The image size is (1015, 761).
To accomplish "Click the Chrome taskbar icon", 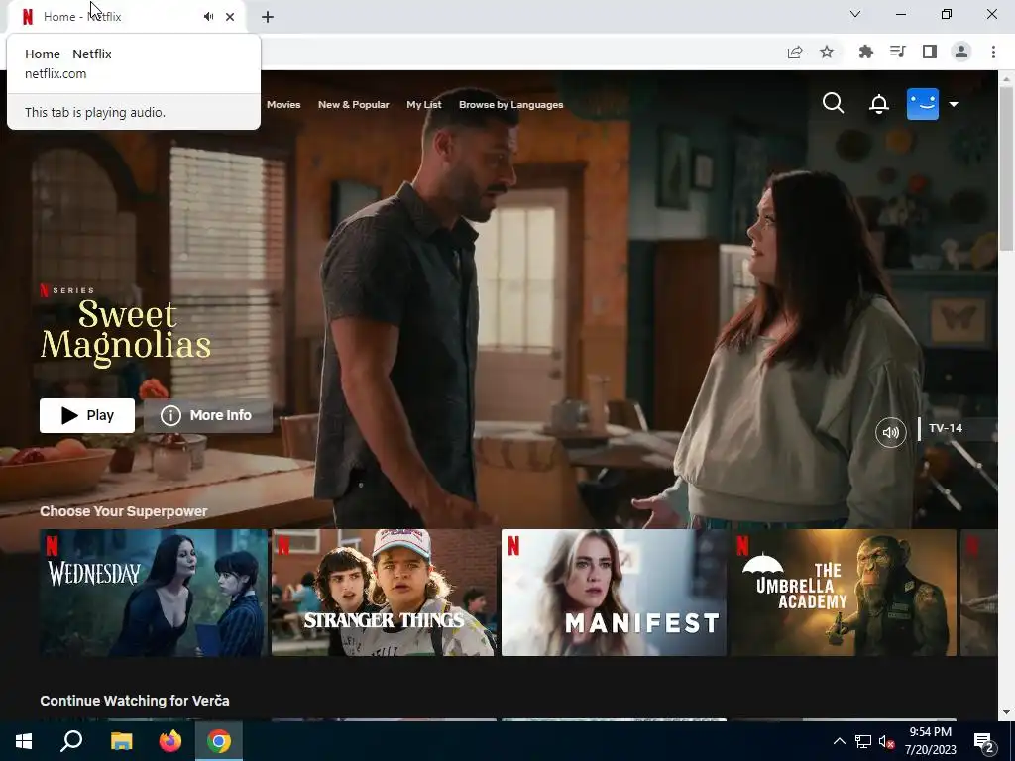I will click(x=219, y=741).
